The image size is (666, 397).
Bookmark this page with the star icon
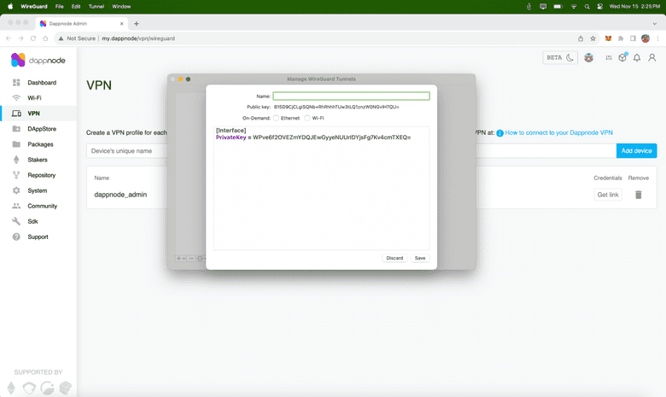coord(593,38)
